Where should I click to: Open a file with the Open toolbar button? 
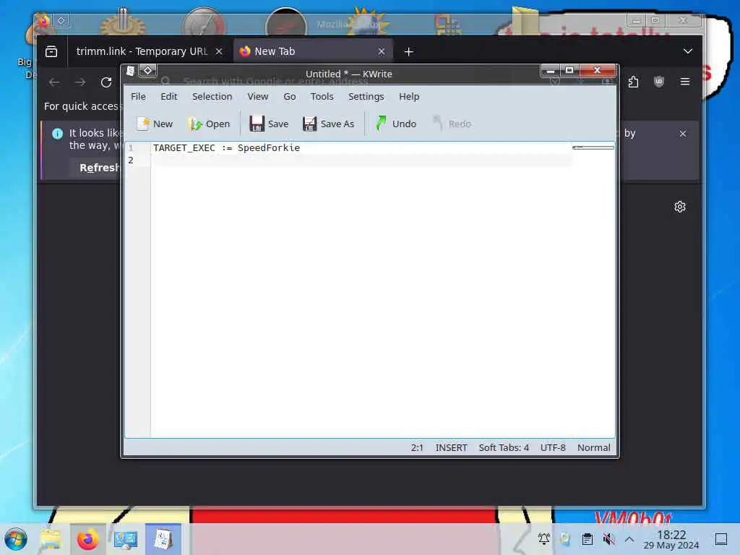pyautogui.click(x=209, y=124)
